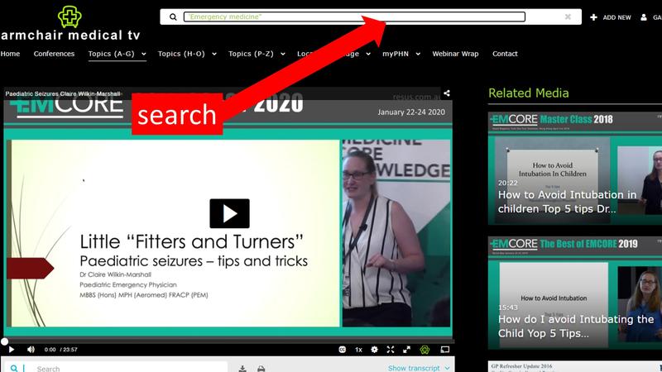662x372 pixels.
Task: Click the transcript search magnifier icon
Action: click(x=14, y=368)
